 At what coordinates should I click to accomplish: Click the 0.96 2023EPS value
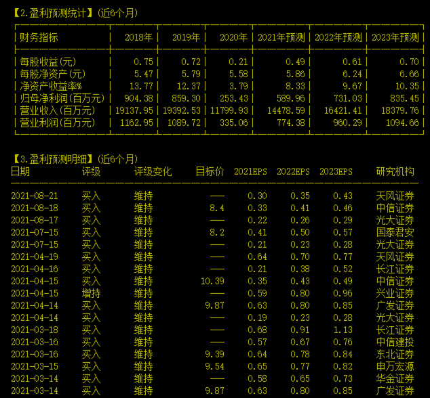[x=343, y=294]
